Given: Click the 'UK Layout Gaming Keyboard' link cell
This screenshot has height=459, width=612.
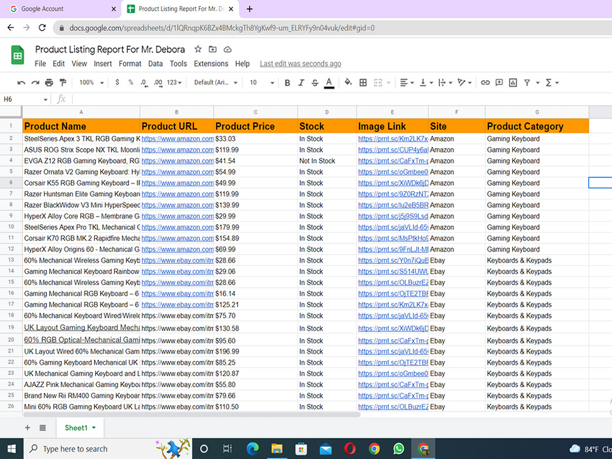Looking at the screenshot, I should tap(81, 328).
